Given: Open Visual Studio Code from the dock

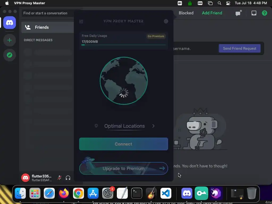Looking at the screenshot, I should [166, 193].
